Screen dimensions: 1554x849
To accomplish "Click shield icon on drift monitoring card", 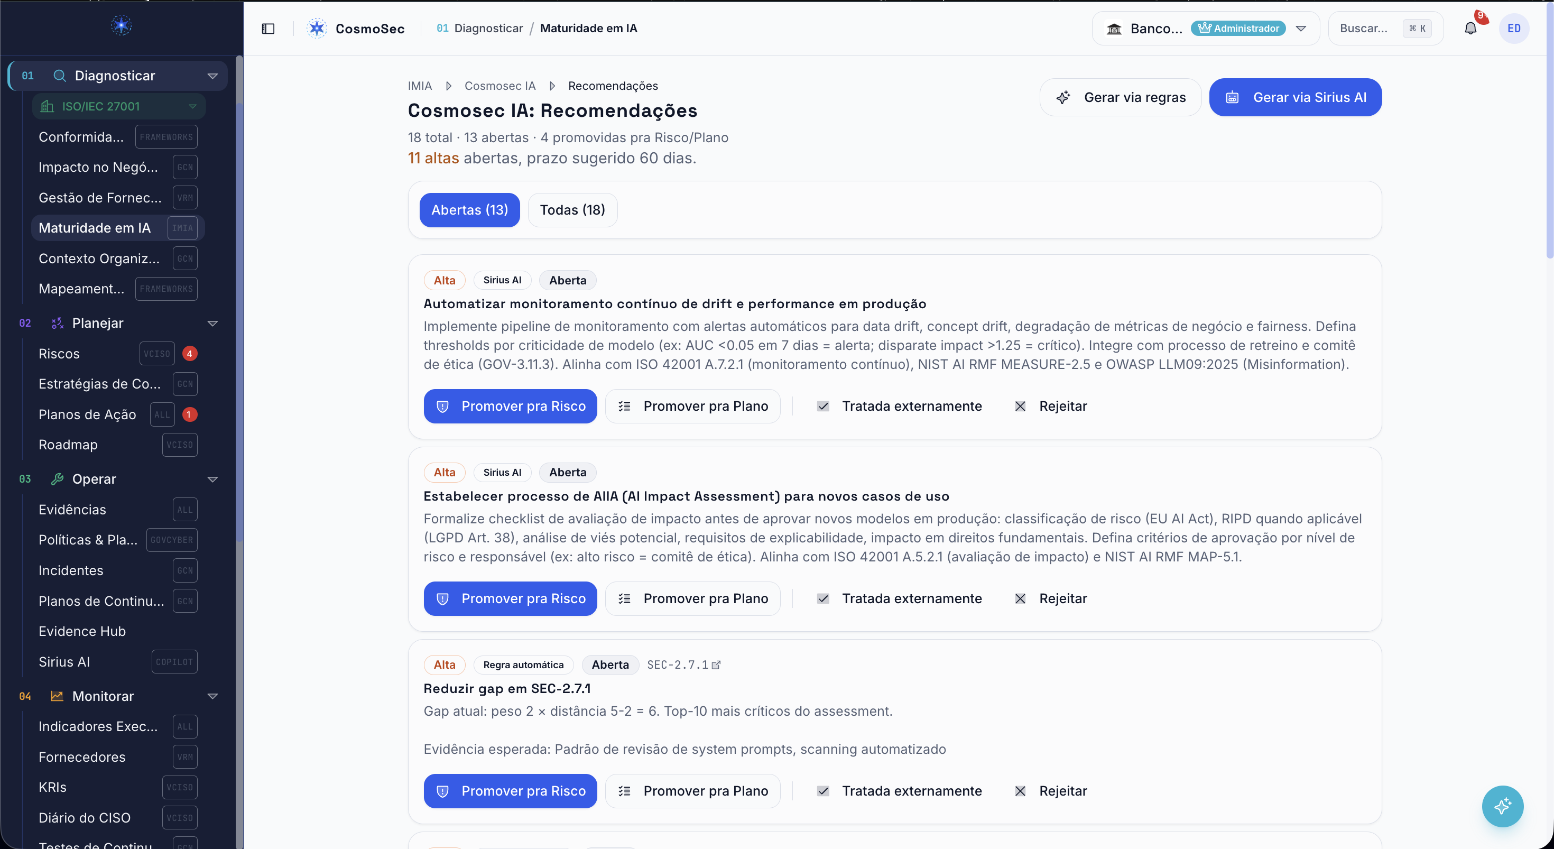I will (442, 406).
